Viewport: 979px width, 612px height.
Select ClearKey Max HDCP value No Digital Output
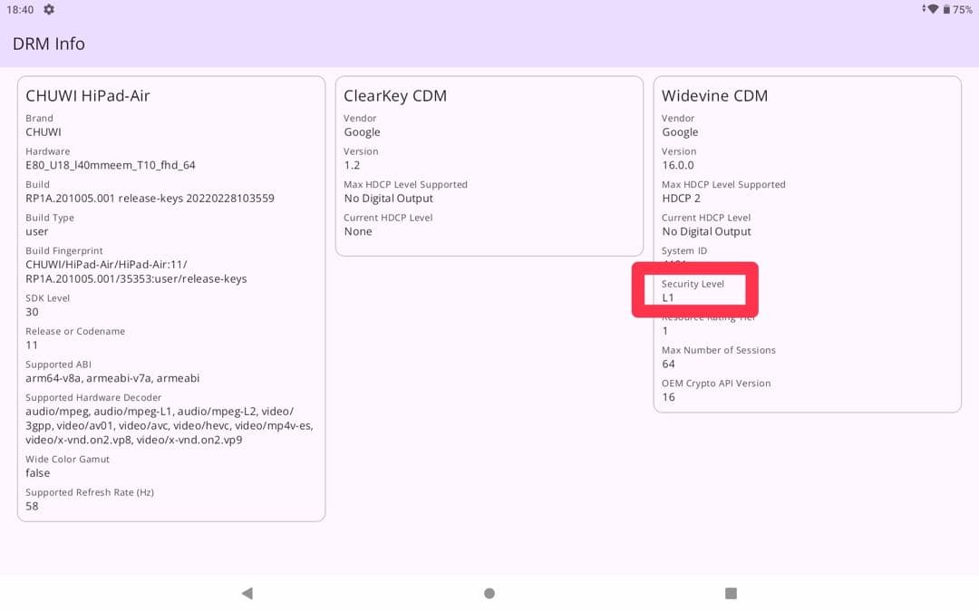[x=388, y=198]
